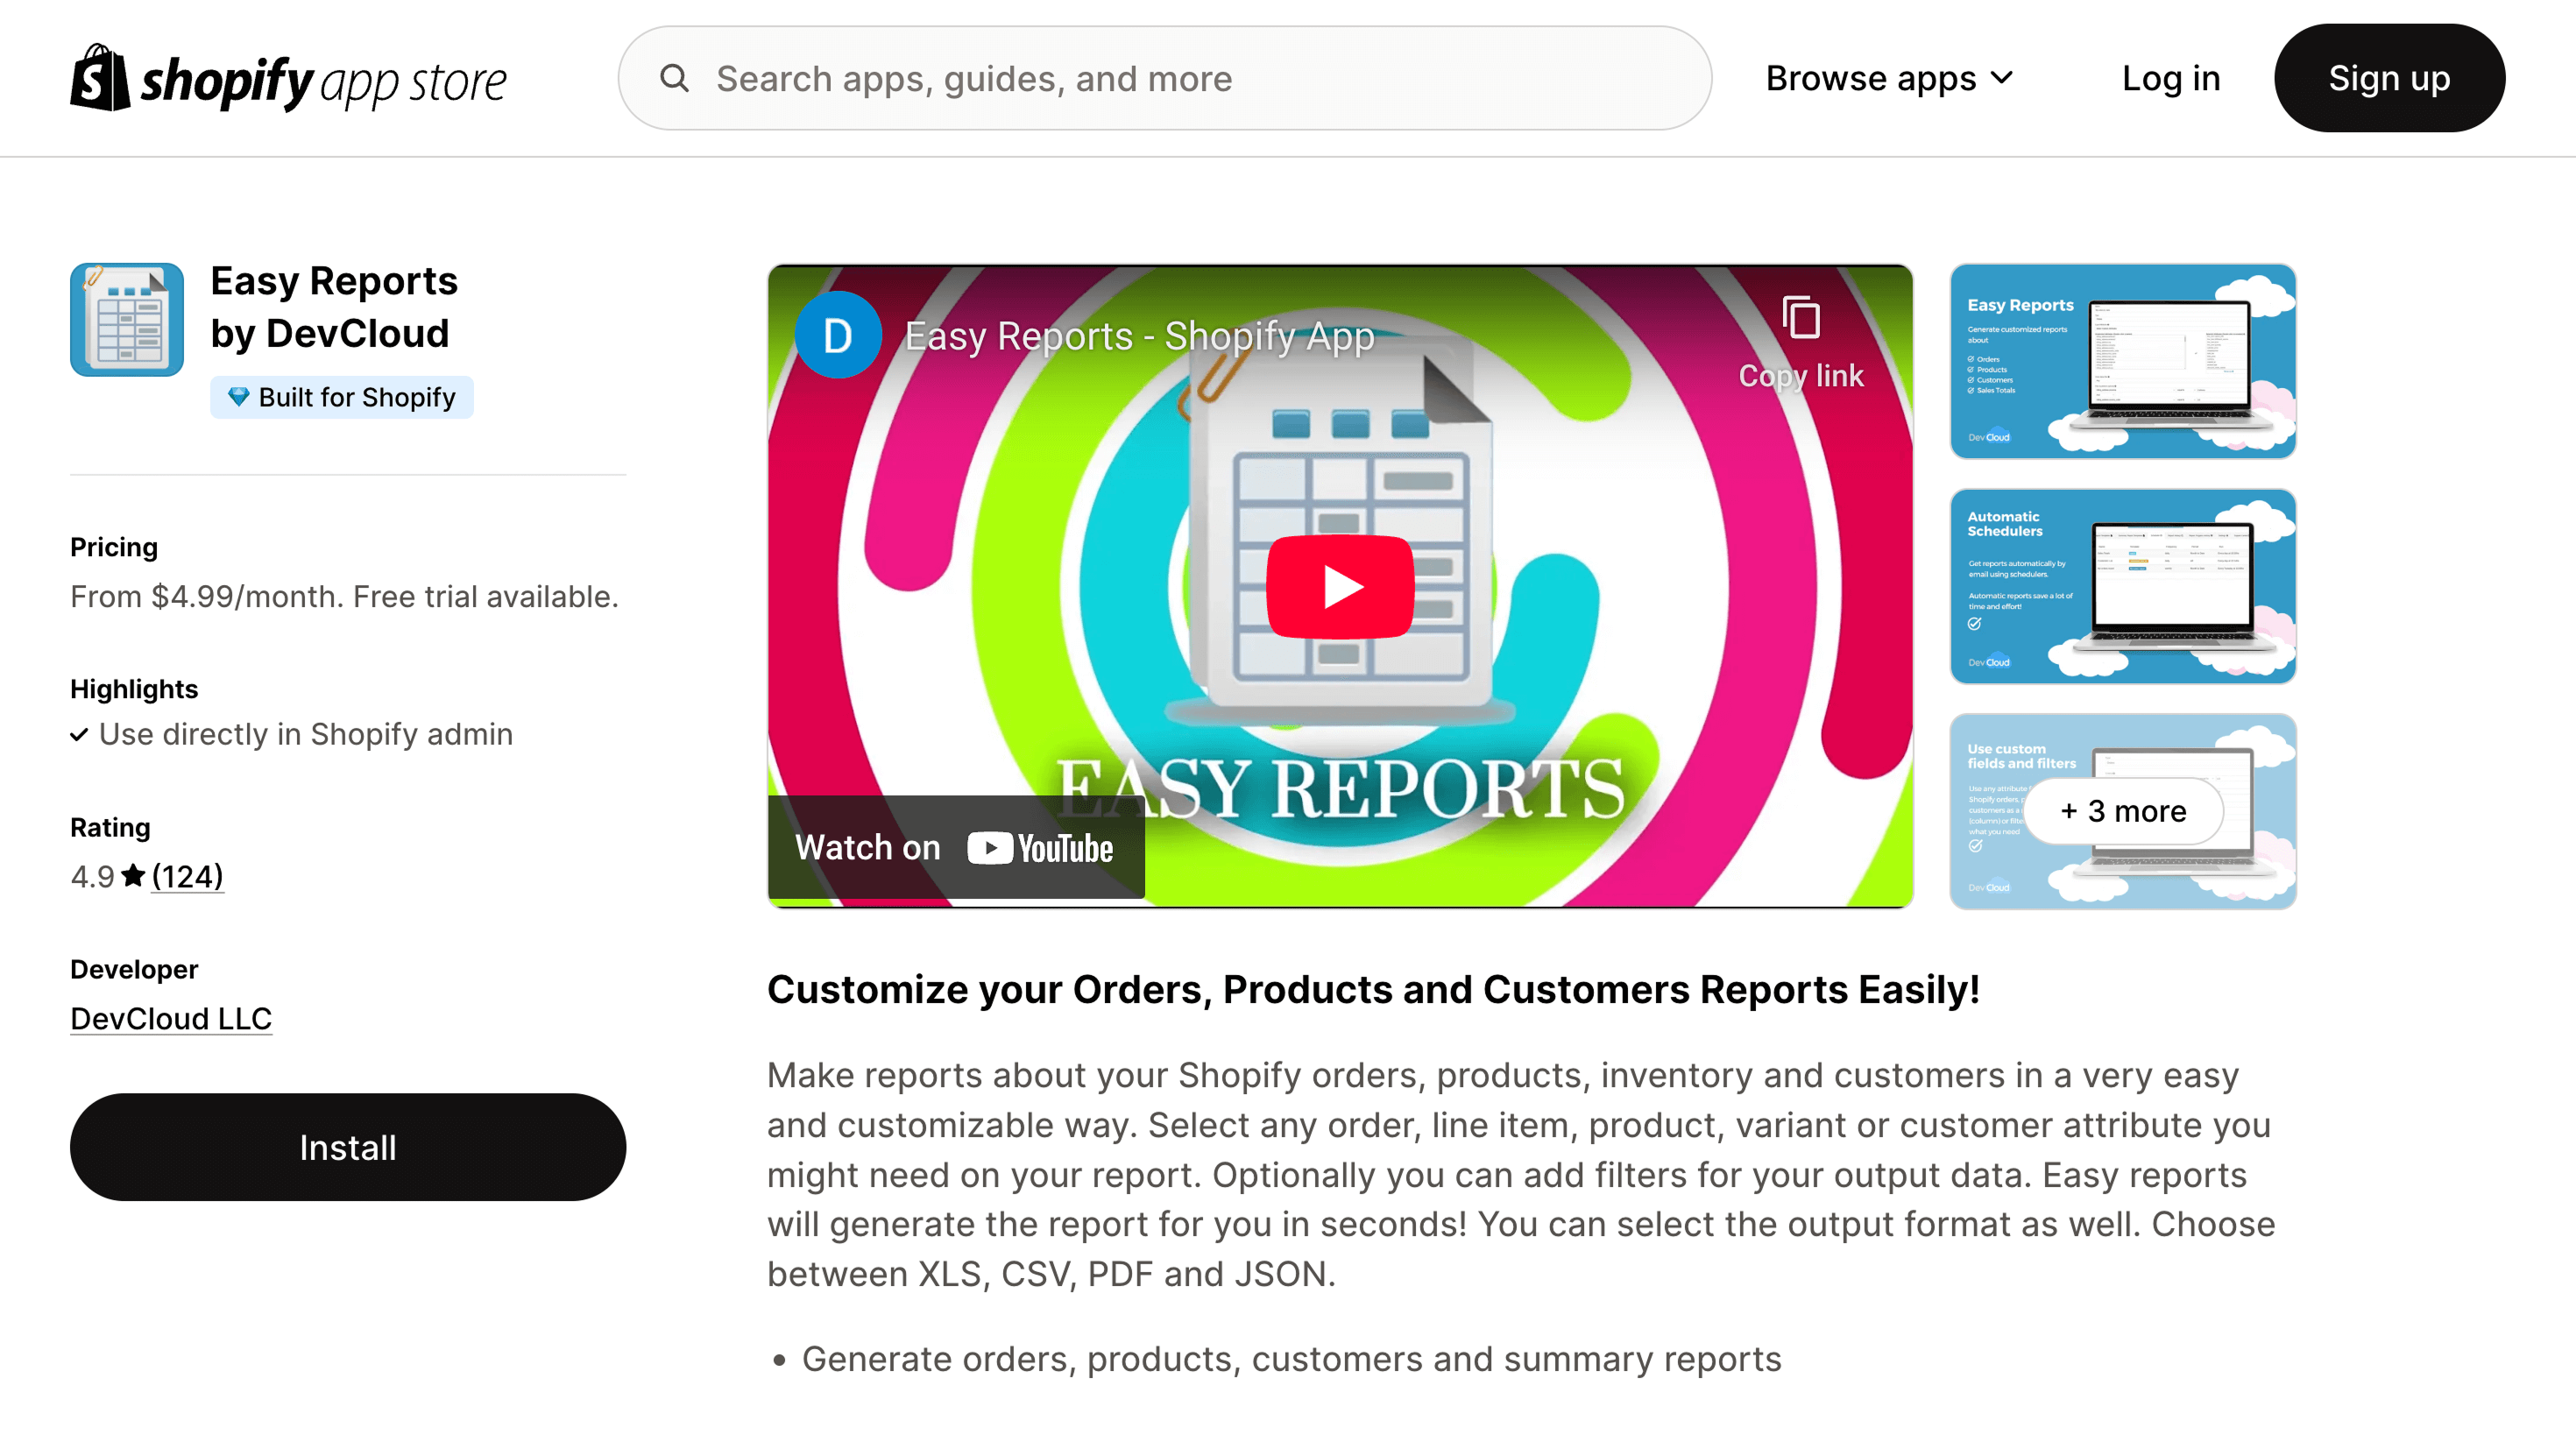Viewport: 2576px width, 1456px height.
Task: Open the DevCloud LLC developer link
Action: click(x=170, y=1019)
